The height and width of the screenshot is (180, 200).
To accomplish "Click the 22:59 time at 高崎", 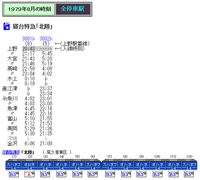I will coord(28,69).
